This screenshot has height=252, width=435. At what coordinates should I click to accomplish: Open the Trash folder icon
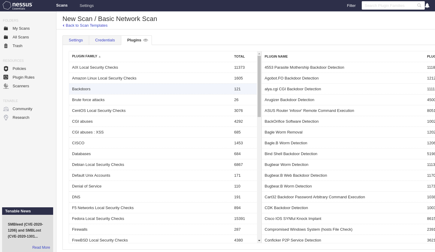click(x=6, y=46)
